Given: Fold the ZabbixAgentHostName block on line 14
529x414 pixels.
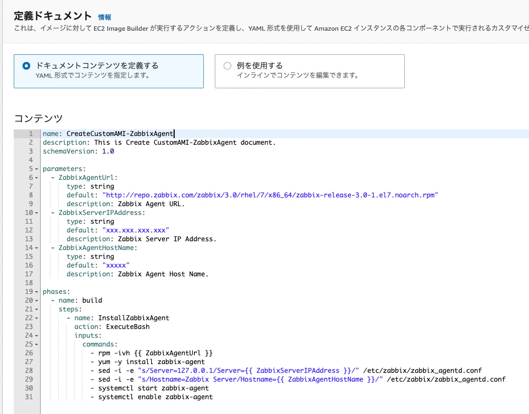Looking at the screenshot, I should coord(36,248).
